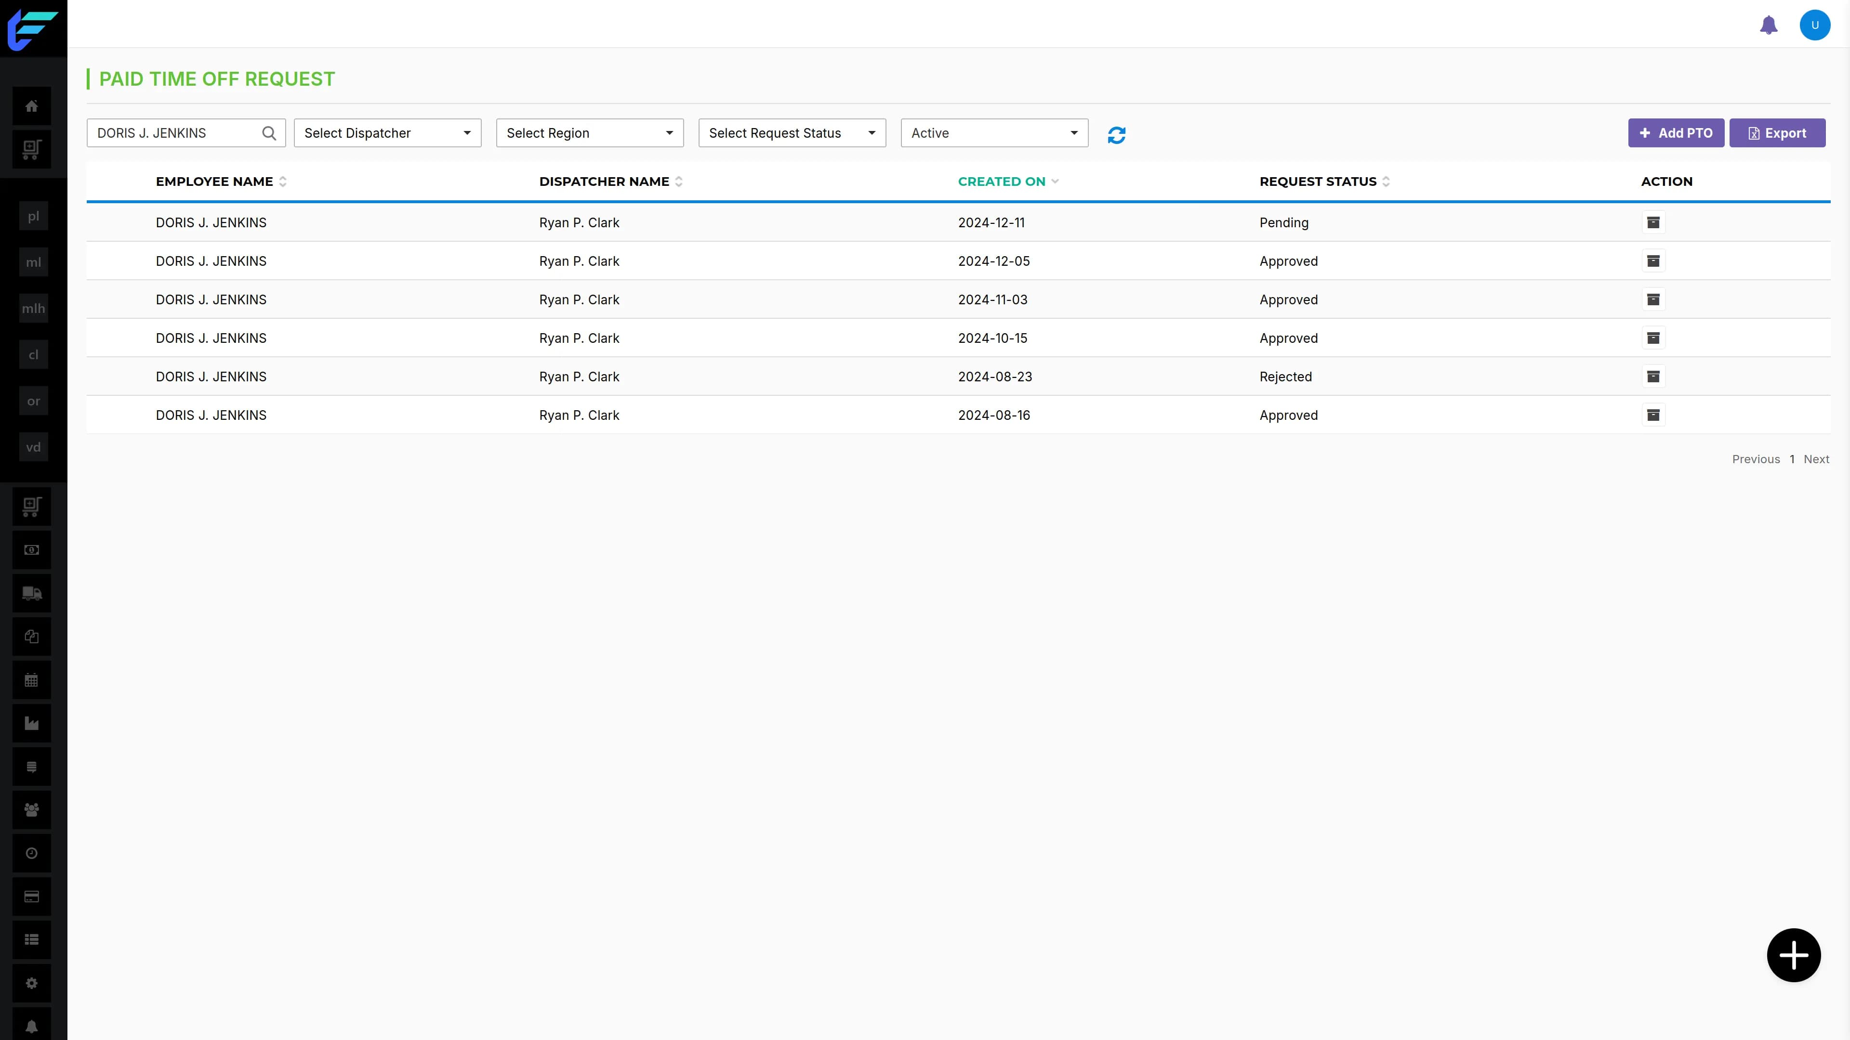Click the 'Pending' status cell
The height and width of the screenshot is (1040, 1850).
(1283, 222)
